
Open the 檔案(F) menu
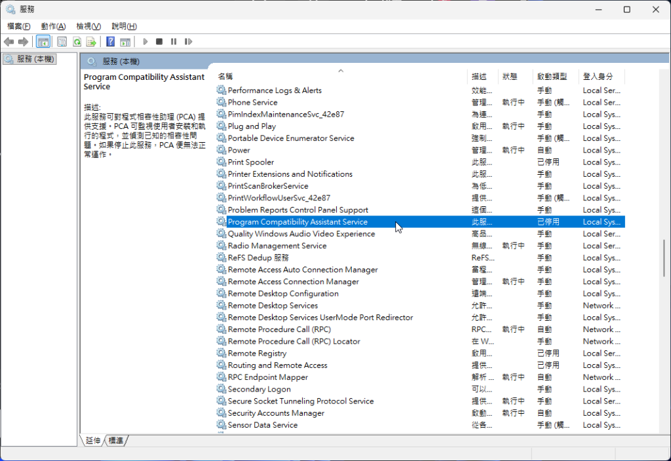tap(19, 26)
